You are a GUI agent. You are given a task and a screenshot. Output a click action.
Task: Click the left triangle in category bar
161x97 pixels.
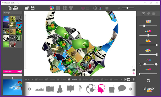pos(32,79)
